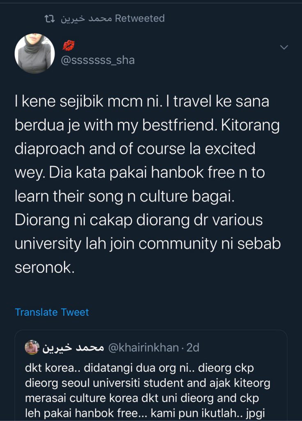Viewport: 302px width, 421px height.
Task: Tap the word Retweeted in the header
Action: coord(140,19)
